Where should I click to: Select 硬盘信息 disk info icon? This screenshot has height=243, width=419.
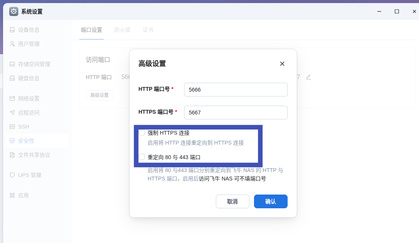click(12, 78)
